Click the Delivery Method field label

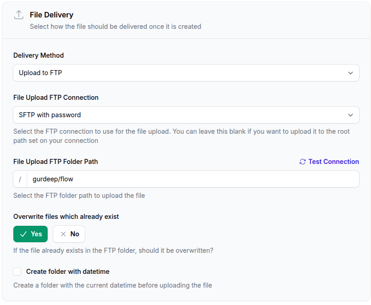(x=39, y=55)
